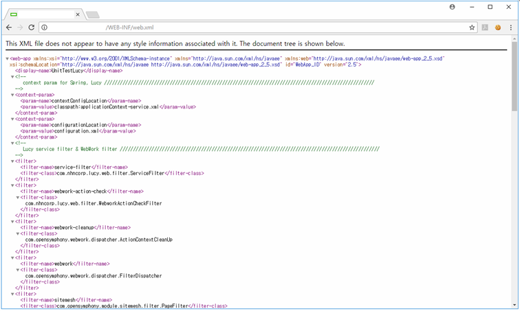This screenshot has width=520, height=311.
Task: Collapse the contextConfigLocation context-param node
Action: (x=12, y=95)
